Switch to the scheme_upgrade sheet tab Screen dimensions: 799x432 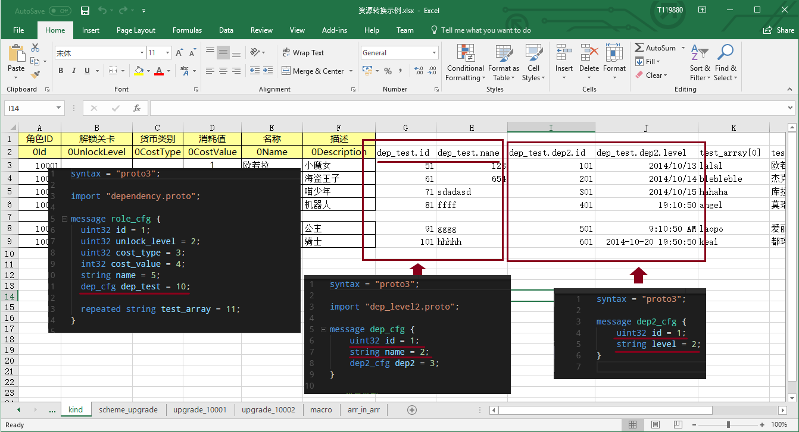(128, 410)
